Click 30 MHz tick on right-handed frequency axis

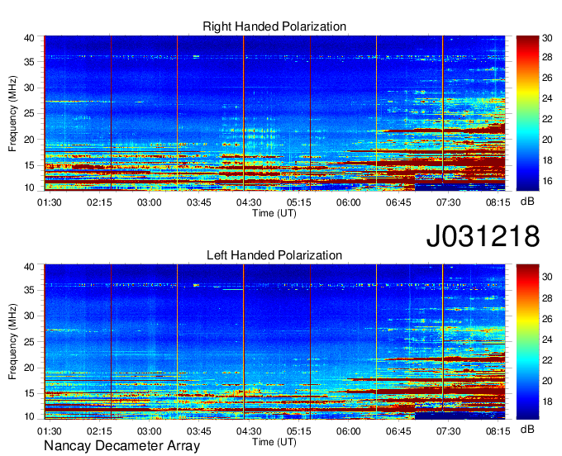[29, 88]
